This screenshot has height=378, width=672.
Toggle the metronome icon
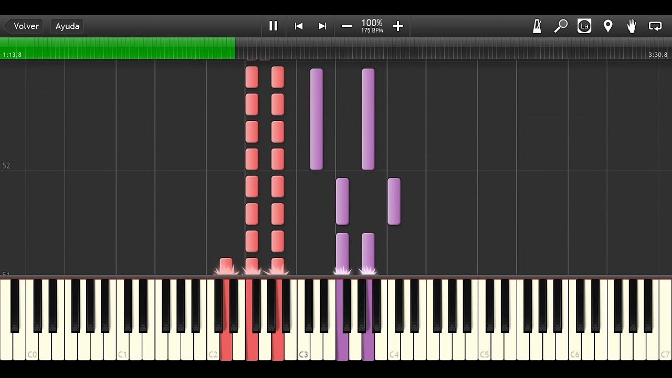click(x=537, y=26)
